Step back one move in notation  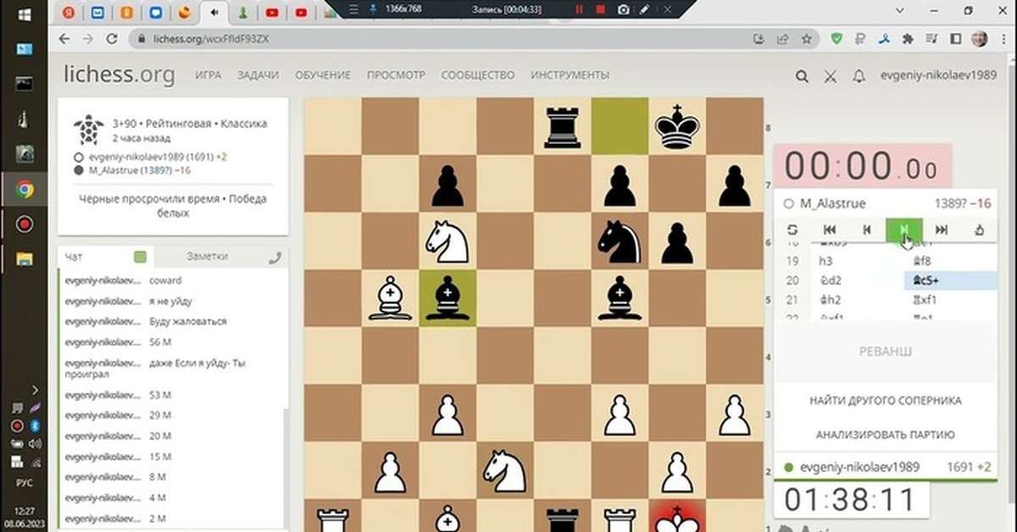click(866, 230)
